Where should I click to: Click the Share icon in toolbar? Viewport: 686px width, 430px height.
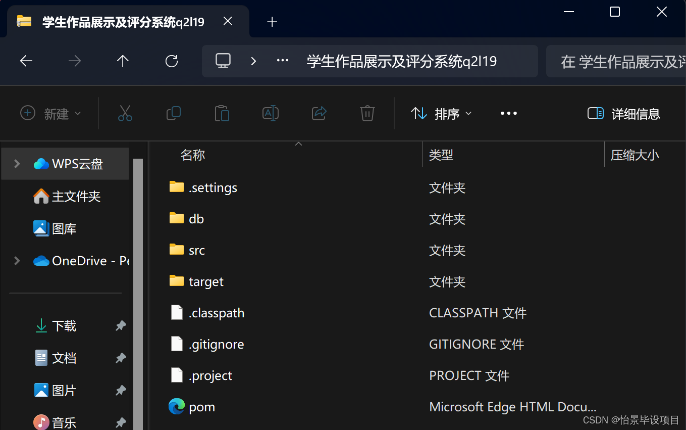(x=319, y=113)
